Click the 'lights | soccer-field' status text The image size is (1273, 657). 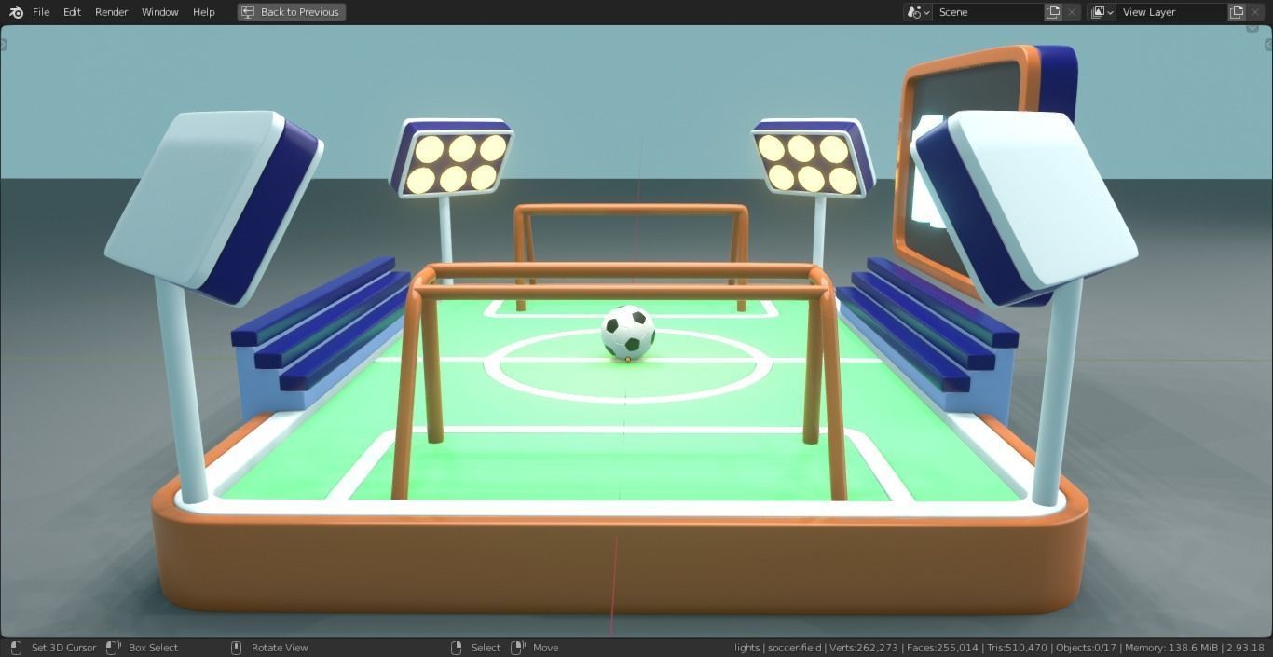[x=777, y=648]
